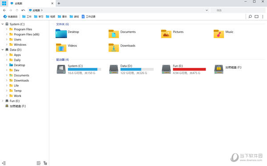Open the Downloads folder icon in main pane
Screen dimensions: 267x166
pyautogui.click(x=113, y=47)
